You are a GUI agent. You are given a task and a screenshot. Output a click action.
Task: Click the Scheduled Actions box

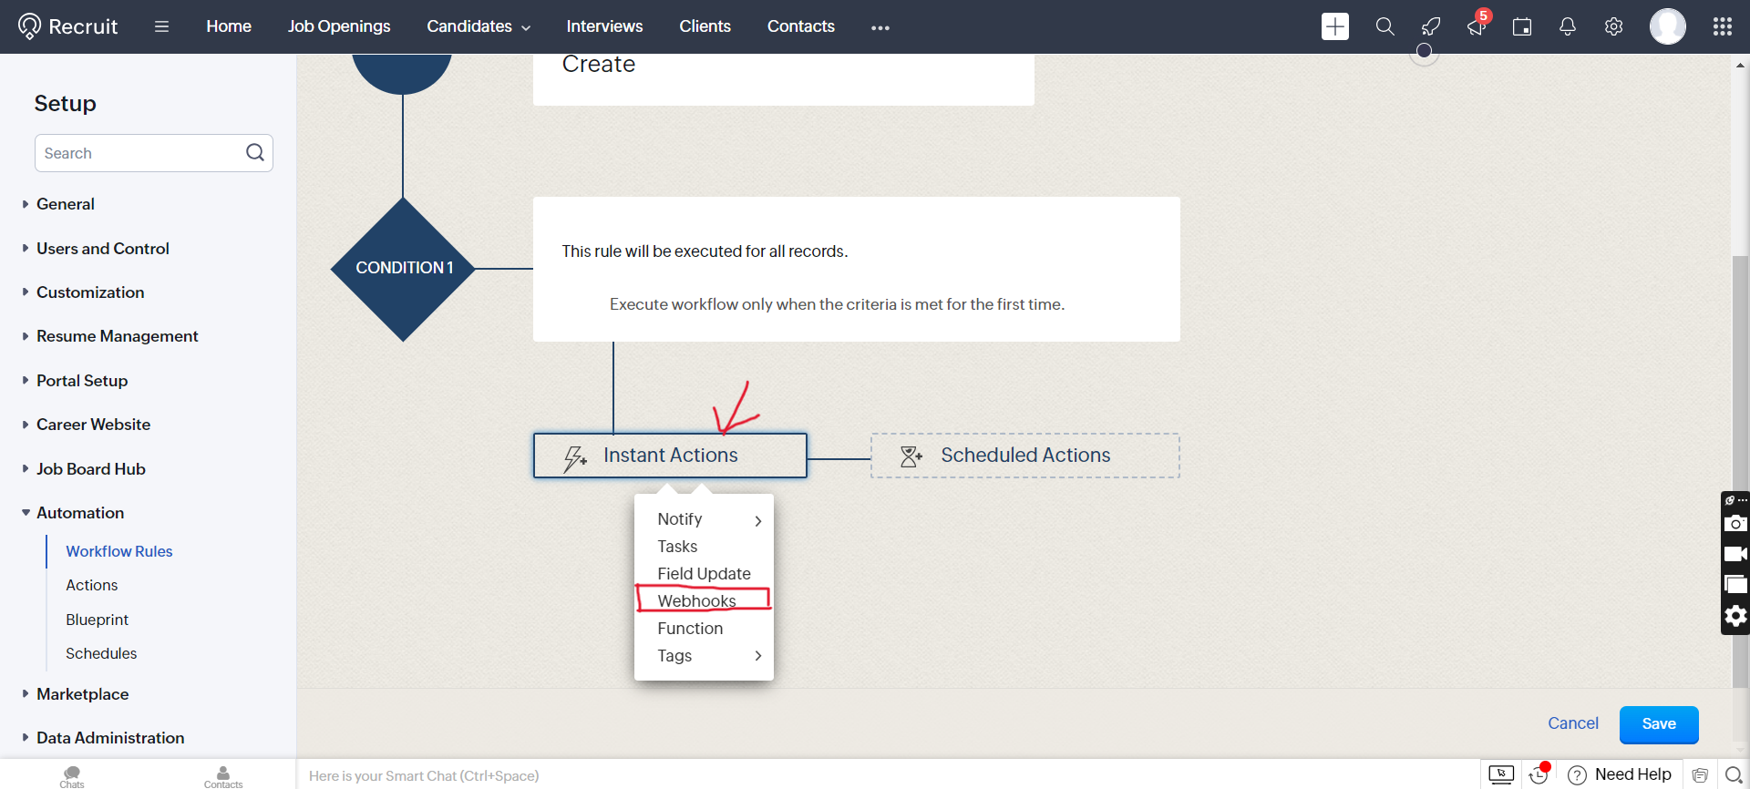(x=1025, y=456)
